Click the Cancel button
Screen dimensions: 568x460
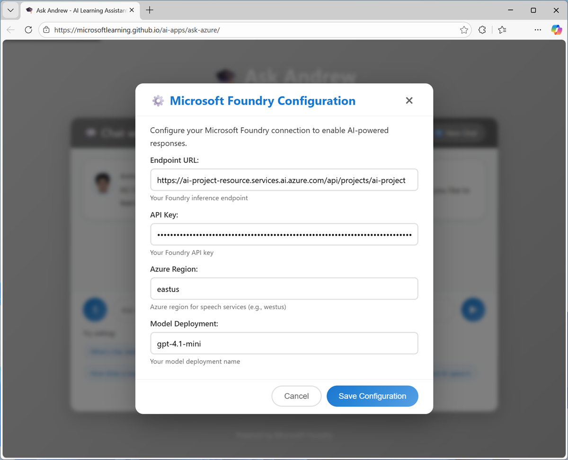click(x=296, y=396)
